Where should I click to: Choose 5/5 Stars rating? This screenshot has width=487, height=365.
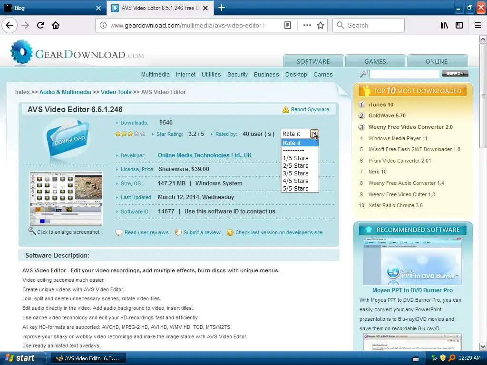pos(300,188)
